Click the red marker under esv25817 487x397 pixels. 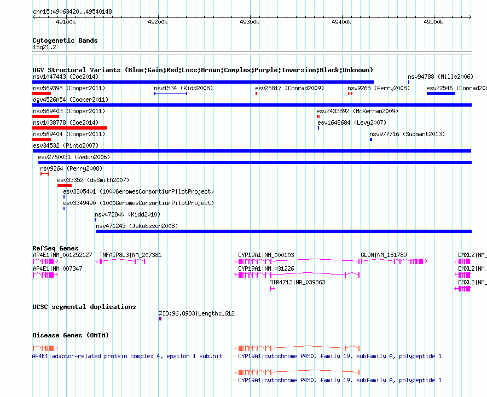point(256,94)
